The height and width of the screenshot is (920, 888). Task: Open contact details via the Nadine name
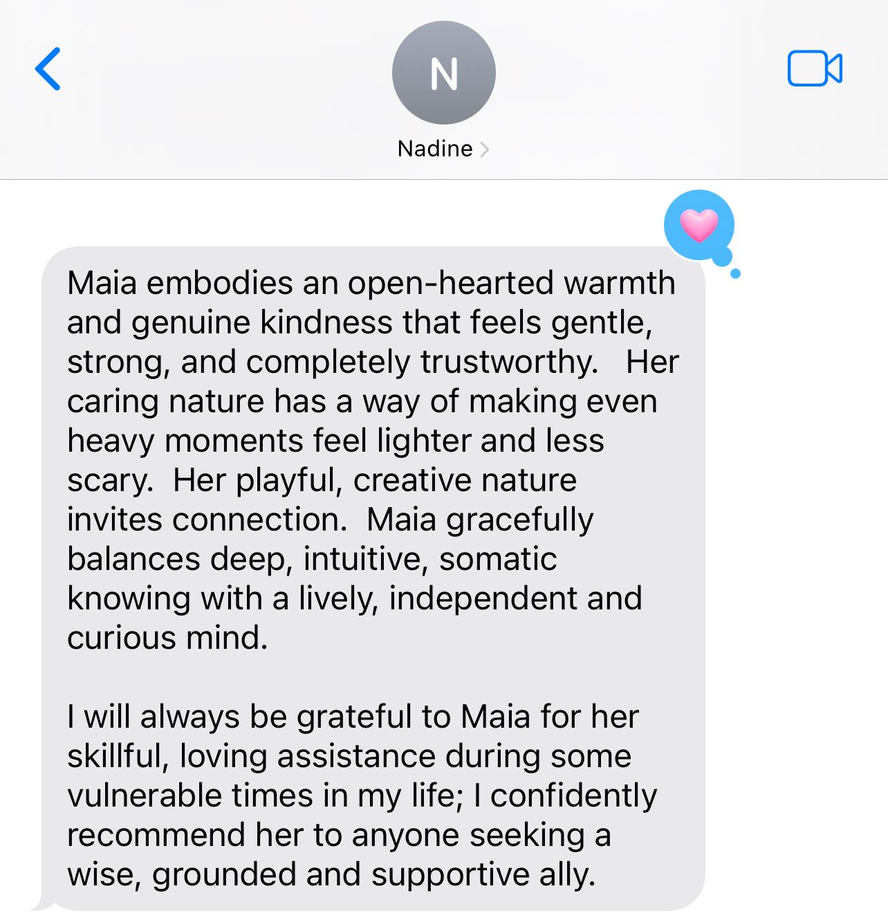[x=435, y=149]
